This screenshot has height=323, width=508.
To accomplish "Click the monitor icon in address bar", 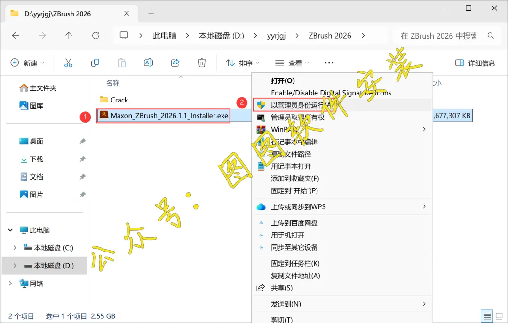I will 124,35.
